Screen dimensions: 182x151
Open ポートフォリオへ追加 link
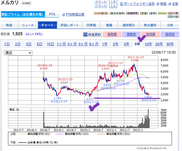pyautogui.click(x=139, y=4)
